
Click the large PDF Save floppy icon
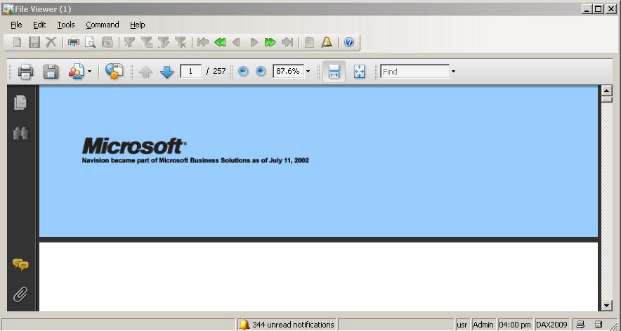[51, 72]
